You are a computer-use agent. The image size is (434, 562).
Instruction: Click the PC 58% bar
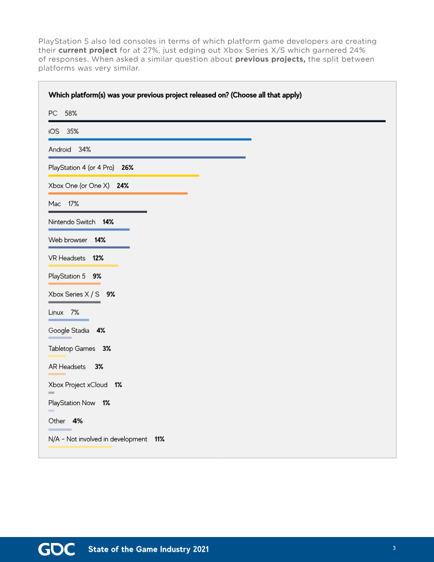217,121
